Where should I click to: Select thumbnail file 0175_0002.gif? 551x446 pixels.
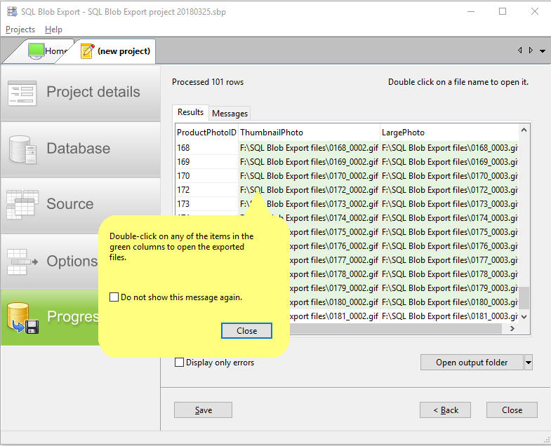335,232
